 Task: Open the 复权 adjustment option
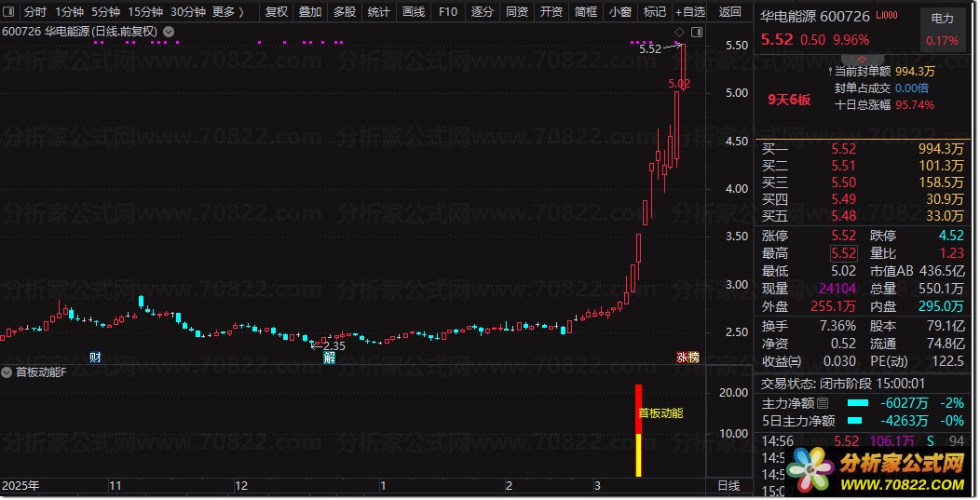click(x=277, y=12)
